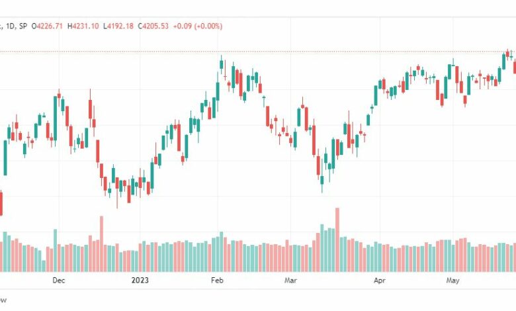Select the high value H4231.10
This screenshot has height=311, width=516.
pyautogui.click(x=83, y=26)
